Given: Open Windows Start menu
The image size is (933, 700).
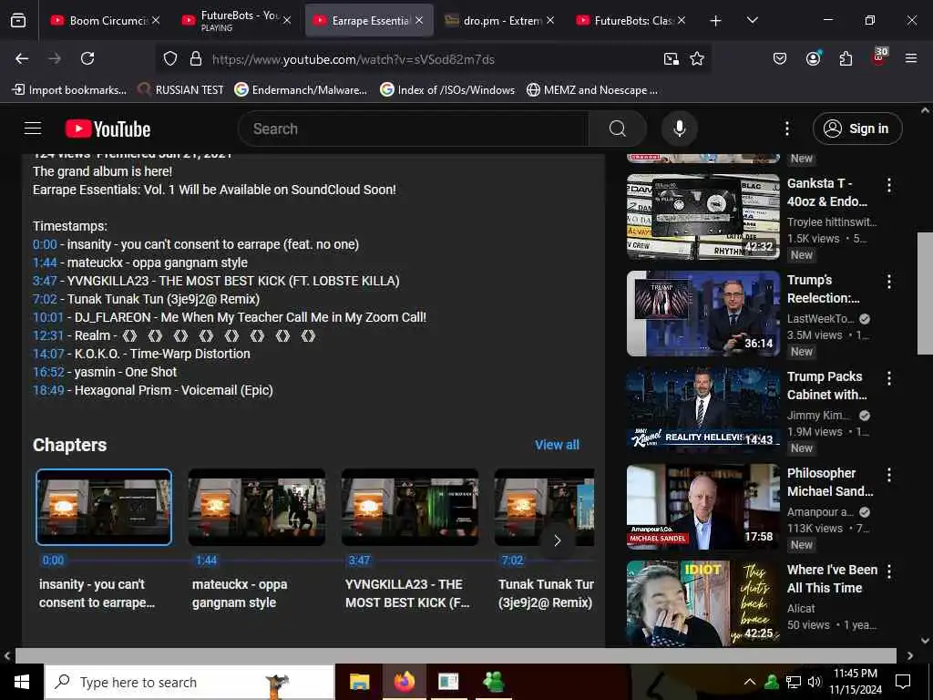Looking at the screenshot, I should tap(22, 682).
